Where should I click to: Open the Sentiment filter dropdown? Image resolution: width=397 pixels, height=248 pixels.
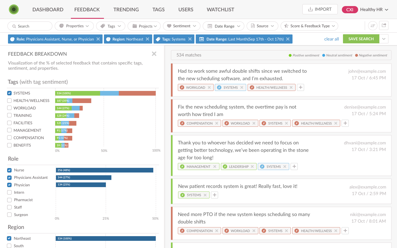[x=181, y=26]
